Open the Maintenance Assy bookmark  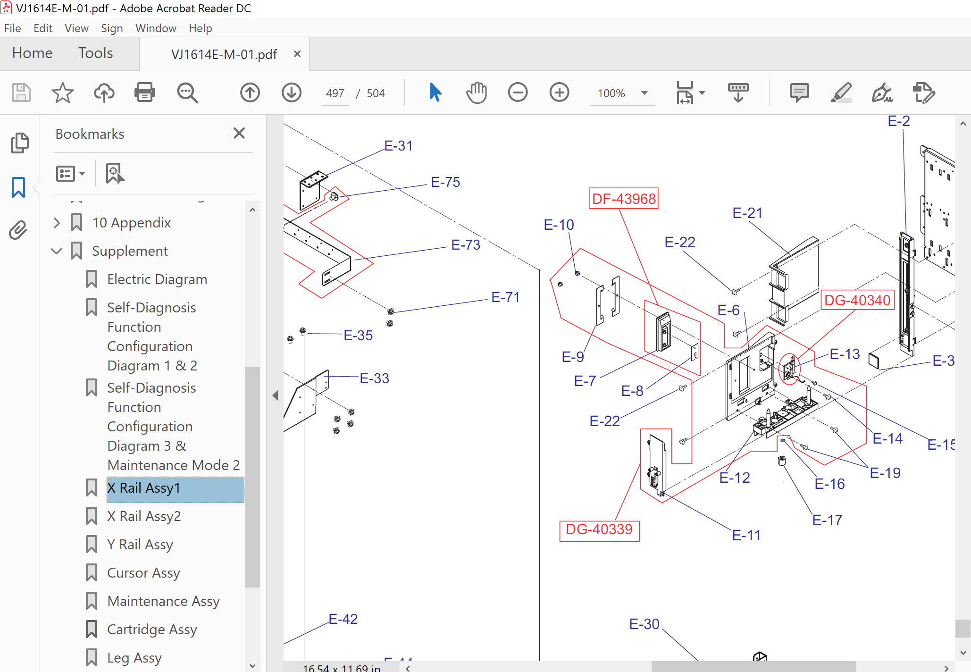point(163,601)
